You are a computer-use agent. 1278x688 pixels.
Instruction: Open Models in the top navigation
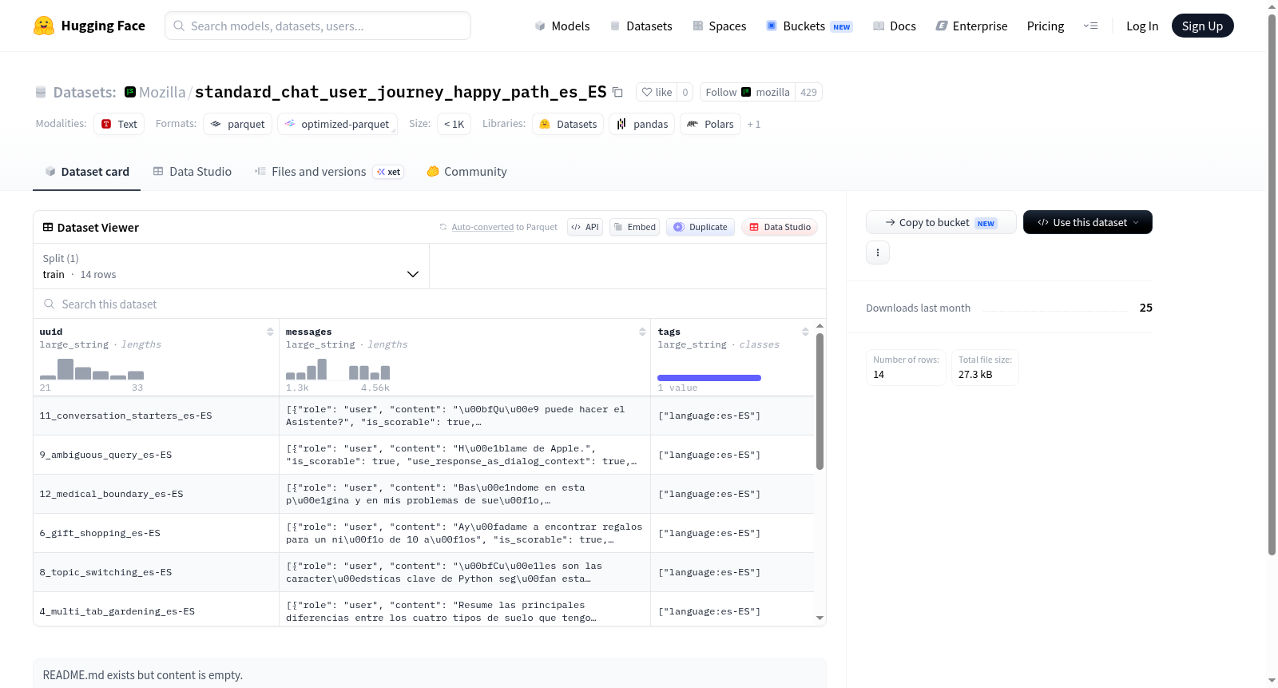[x=562, y=26]
